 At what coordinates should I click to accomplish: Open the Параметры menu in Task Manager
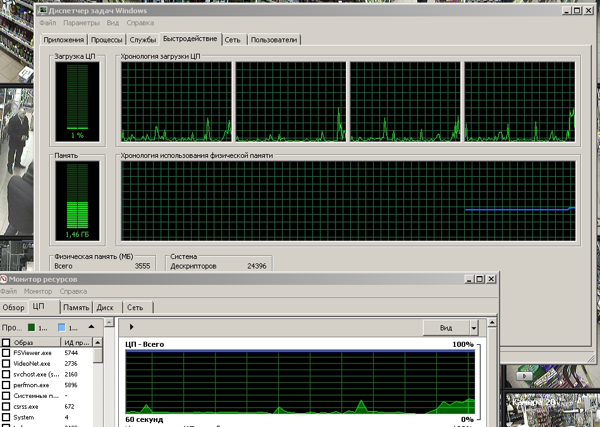click(x=81, y=23)
